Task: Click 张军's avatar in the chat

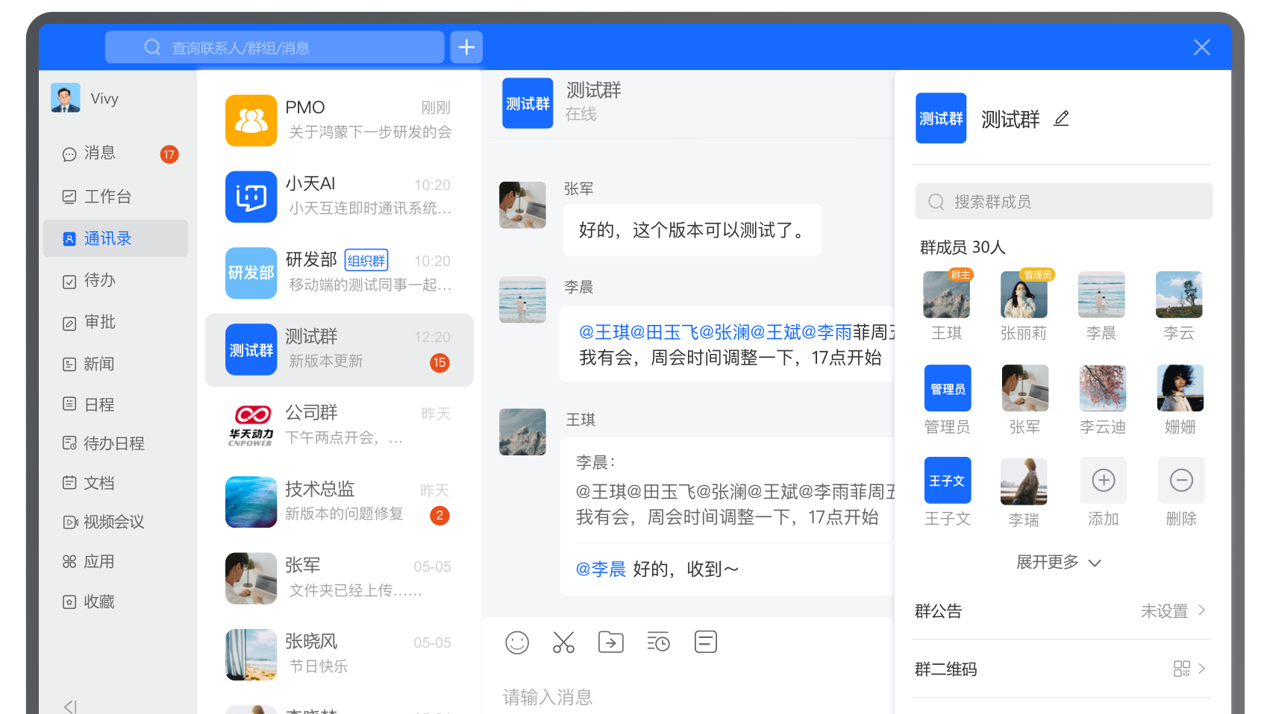Action: point(522,204)
